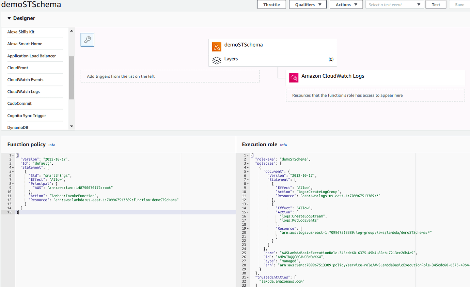Select the DynamoDB trigger option
The width and height of the screenshot is (470, 287).
click(x=18, y=127)
